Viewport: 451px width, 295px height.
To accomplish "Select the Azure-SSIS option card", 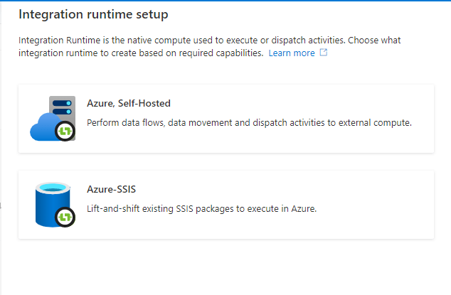I will pos(226,205).
